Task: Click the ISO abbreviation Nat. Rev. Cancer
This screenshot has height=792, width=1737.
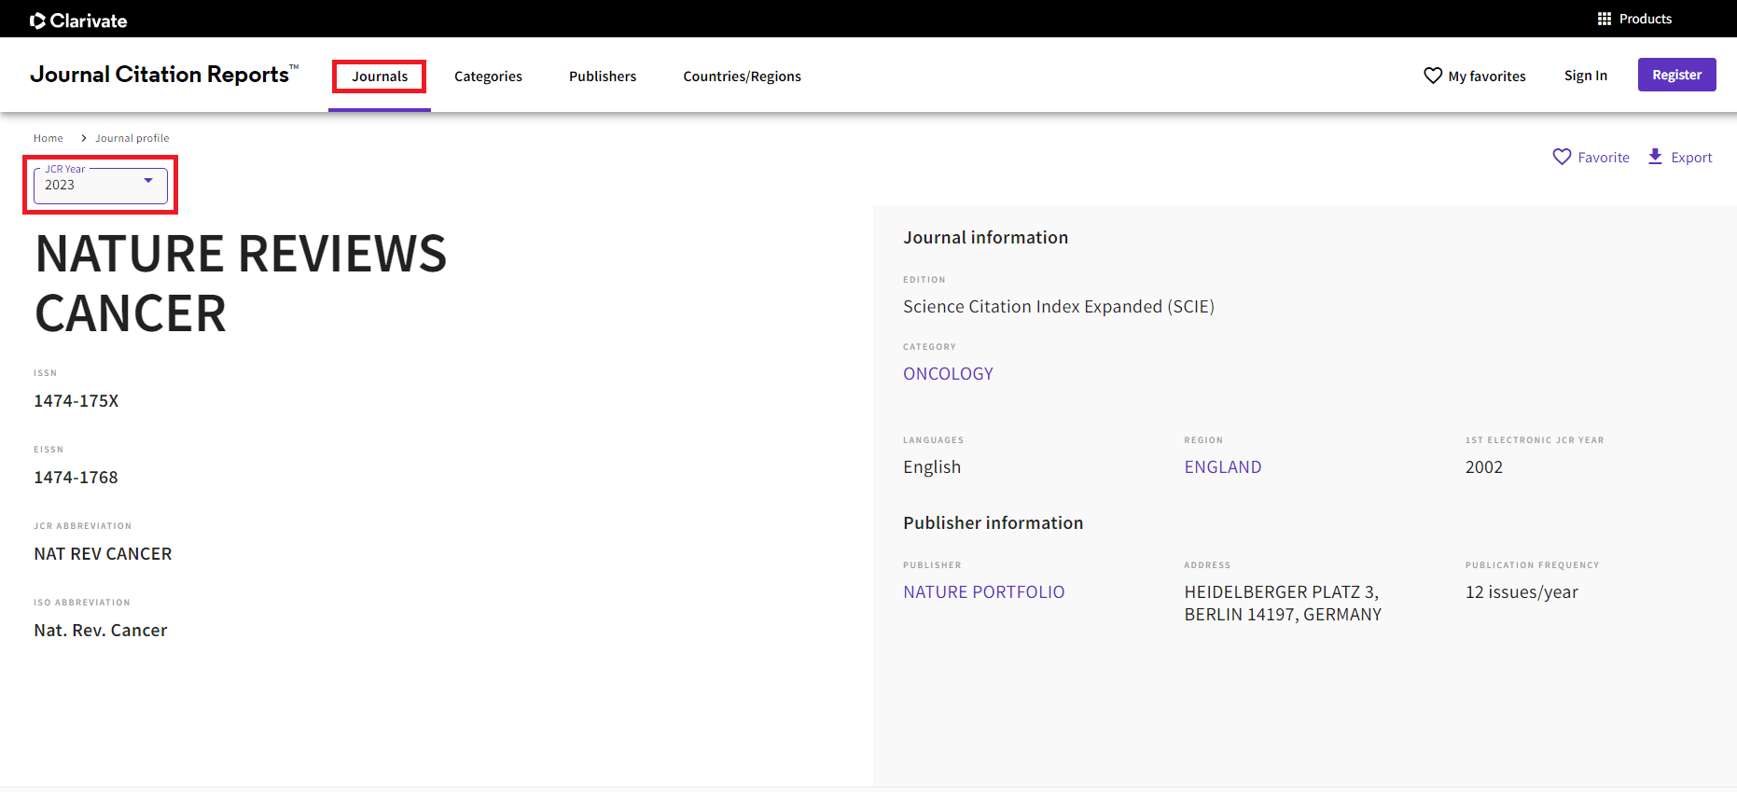Action: [x=101, y=631]
